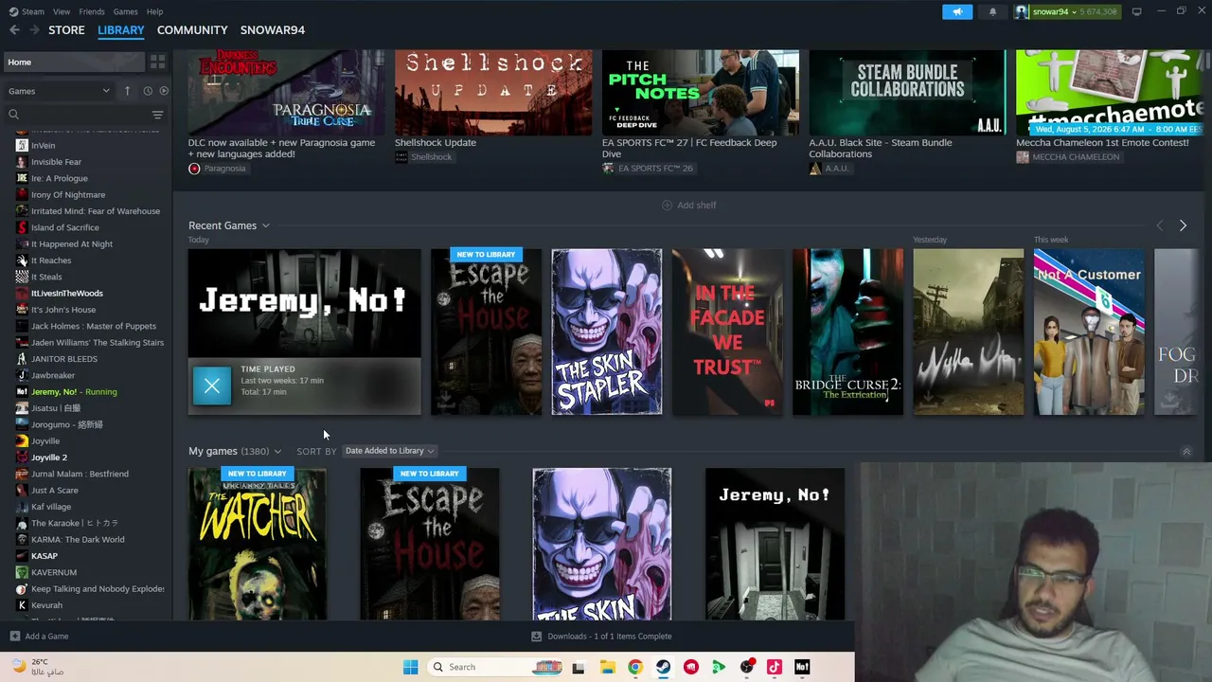Enter Big Picture mode via monitor icon
Screen dimensions: 1212x682
[1136, 11]
